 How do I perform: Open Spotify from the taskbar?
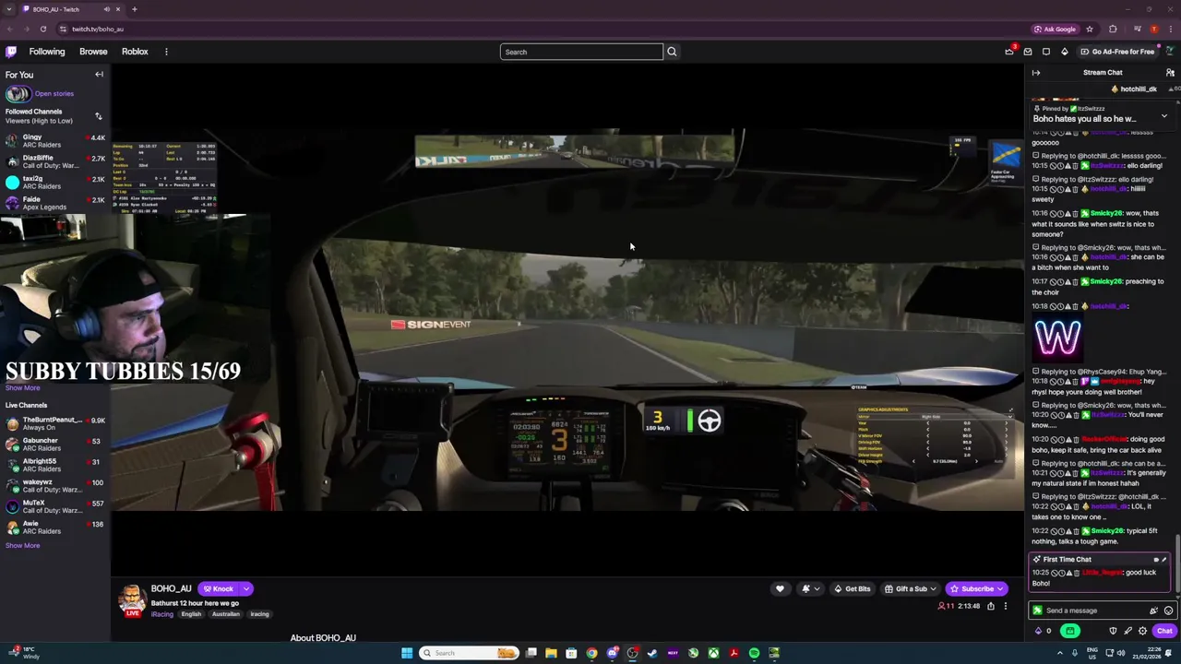pyautogui.click(x=754, y=653)
